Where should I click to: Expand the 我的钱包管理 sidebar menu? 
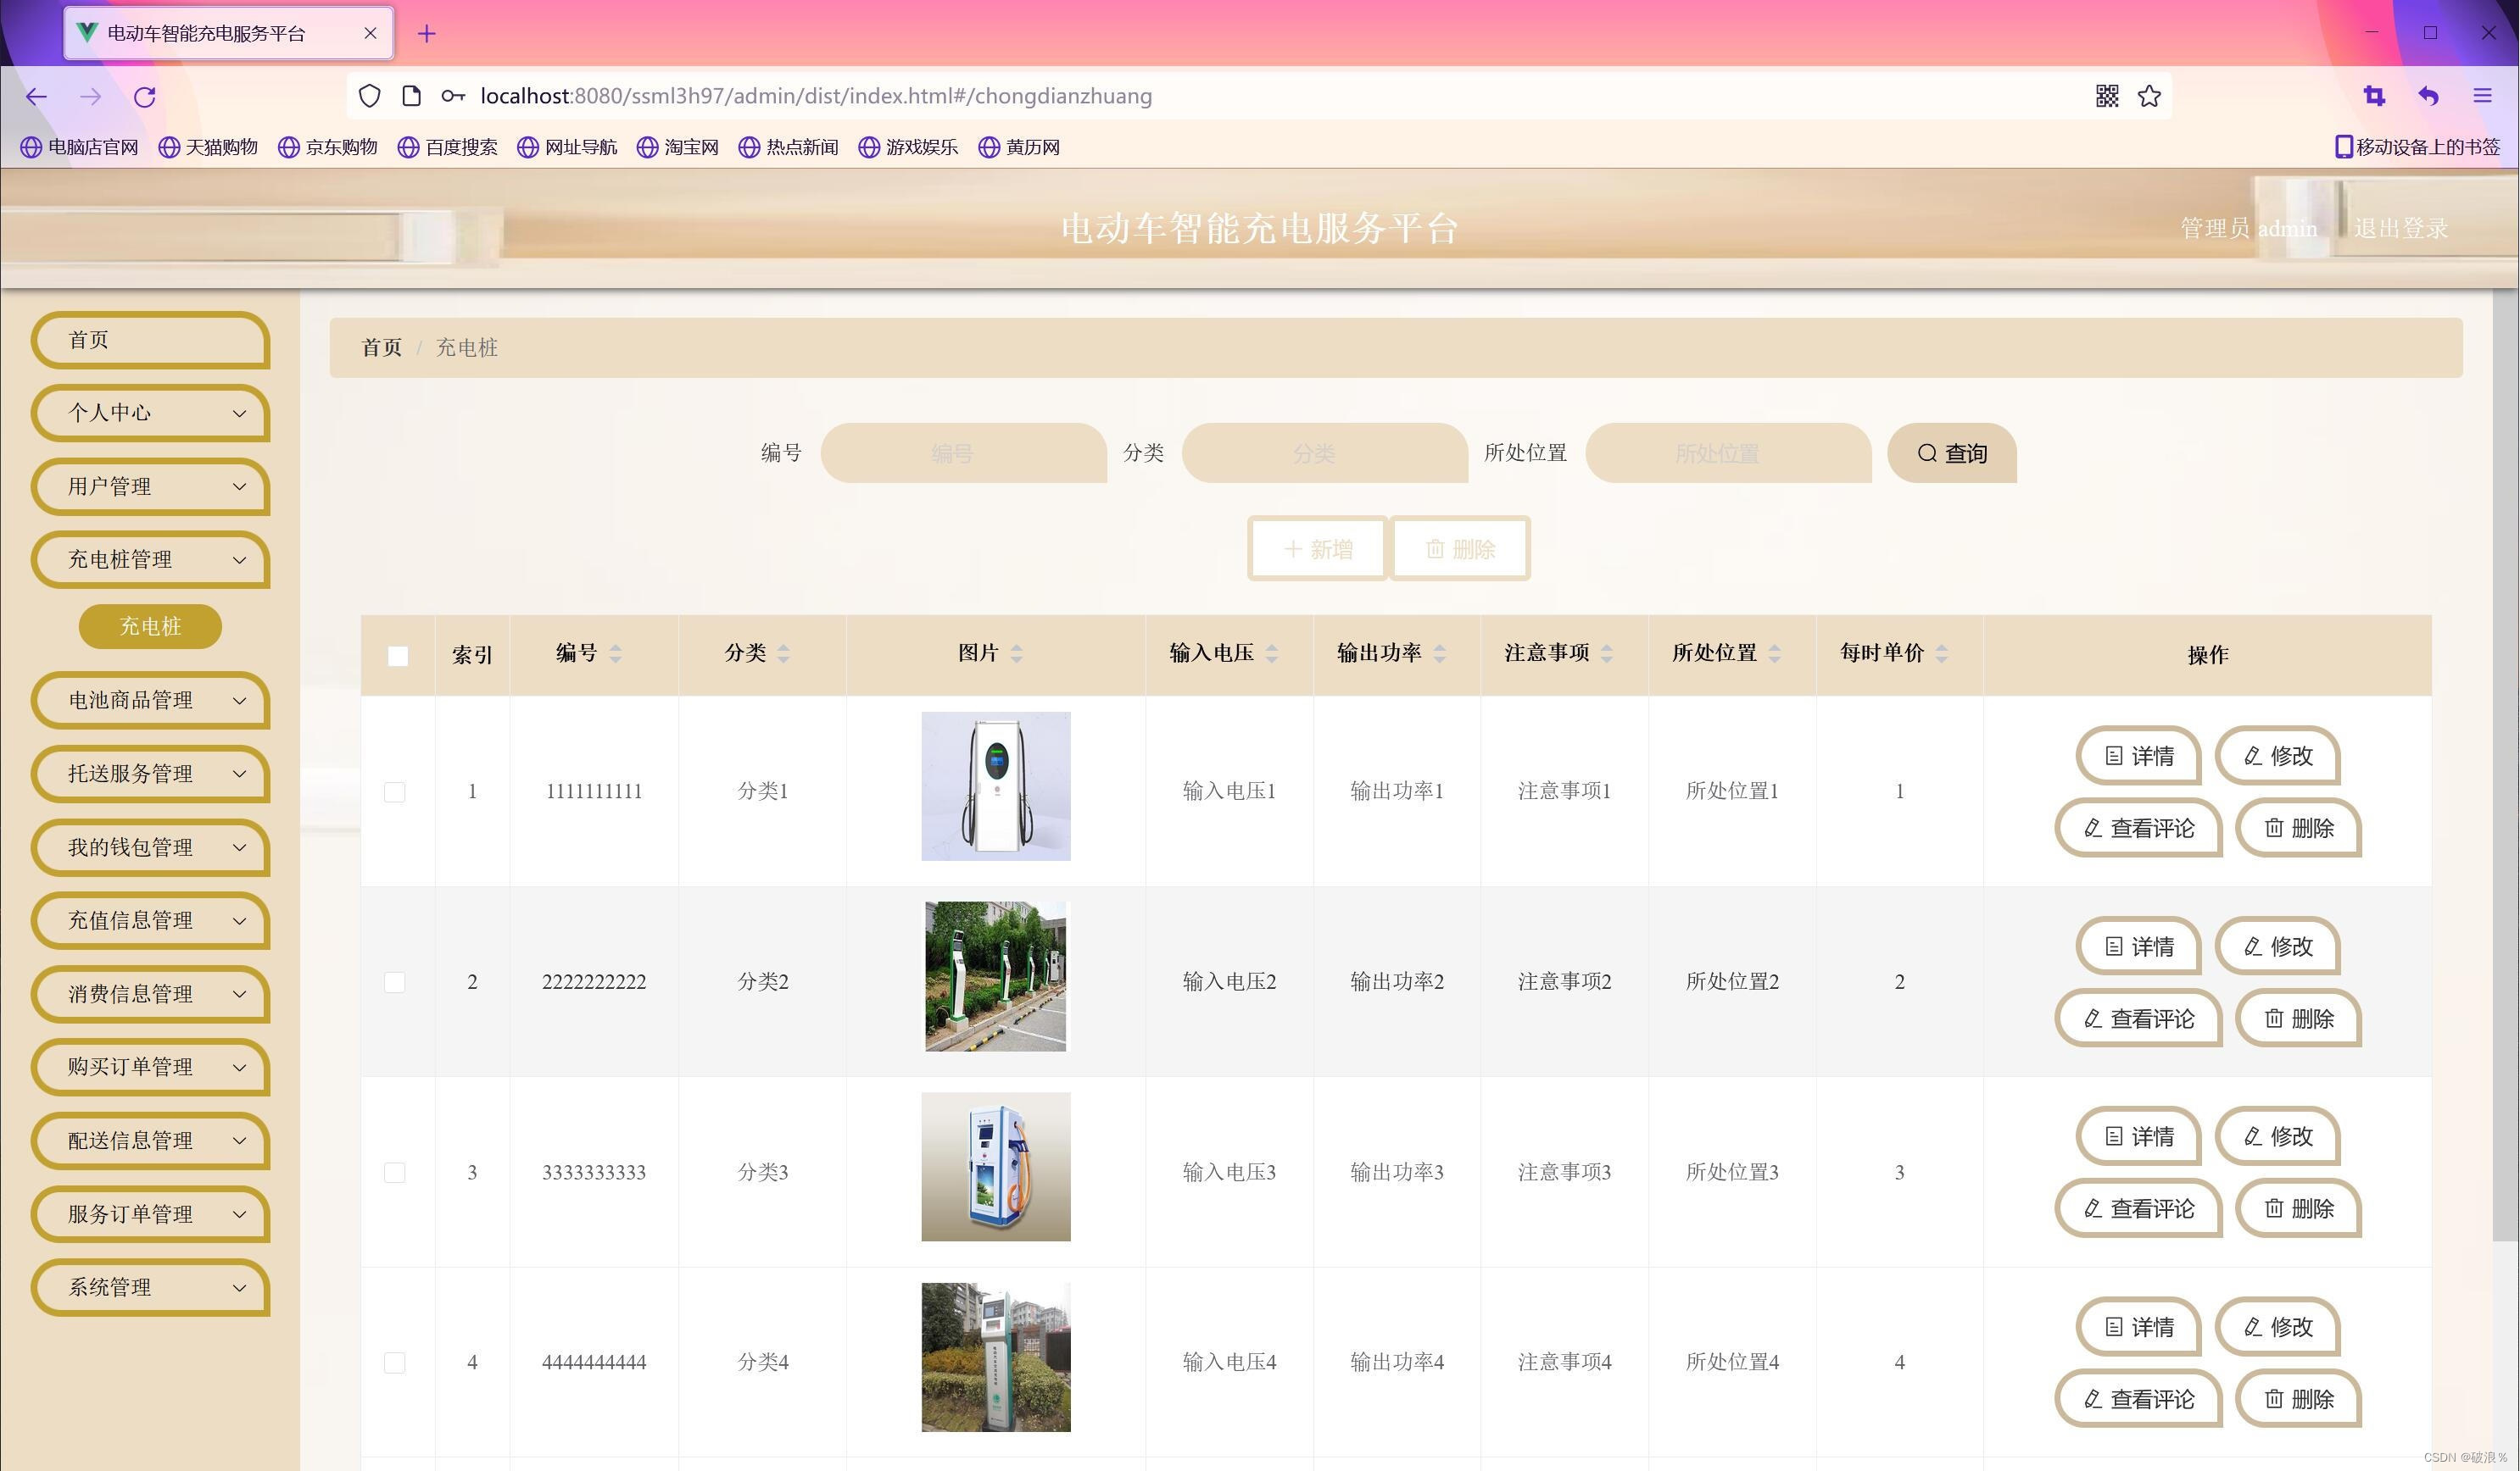point(151,847)
